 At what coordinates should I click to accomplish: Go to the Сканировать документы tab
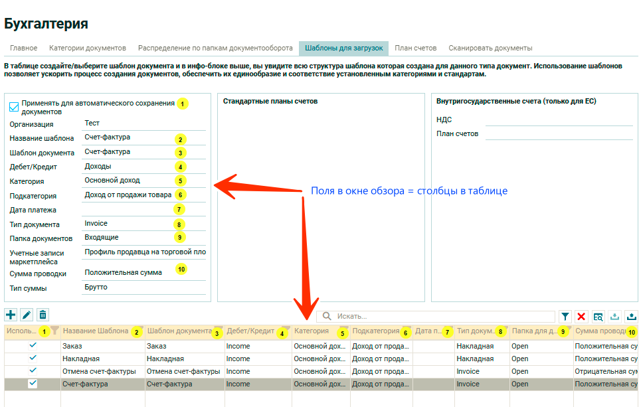490,48
